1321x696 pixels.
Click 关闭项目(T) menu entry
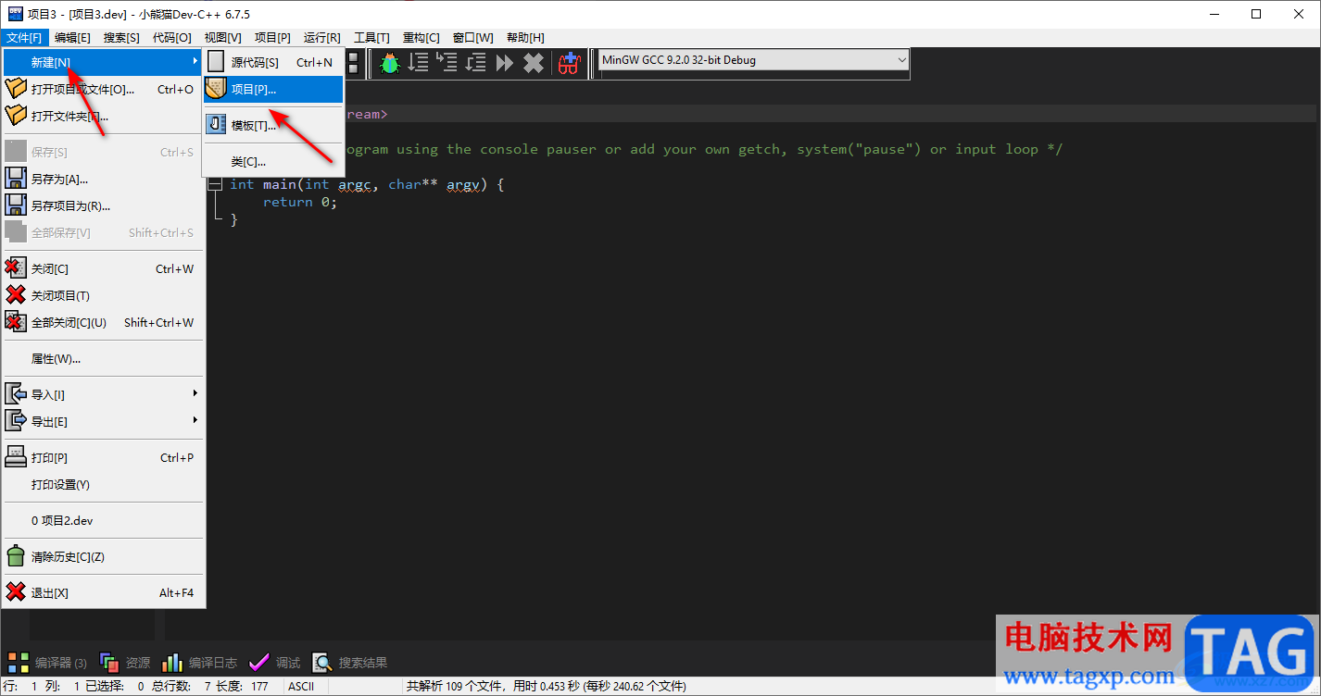103,295
